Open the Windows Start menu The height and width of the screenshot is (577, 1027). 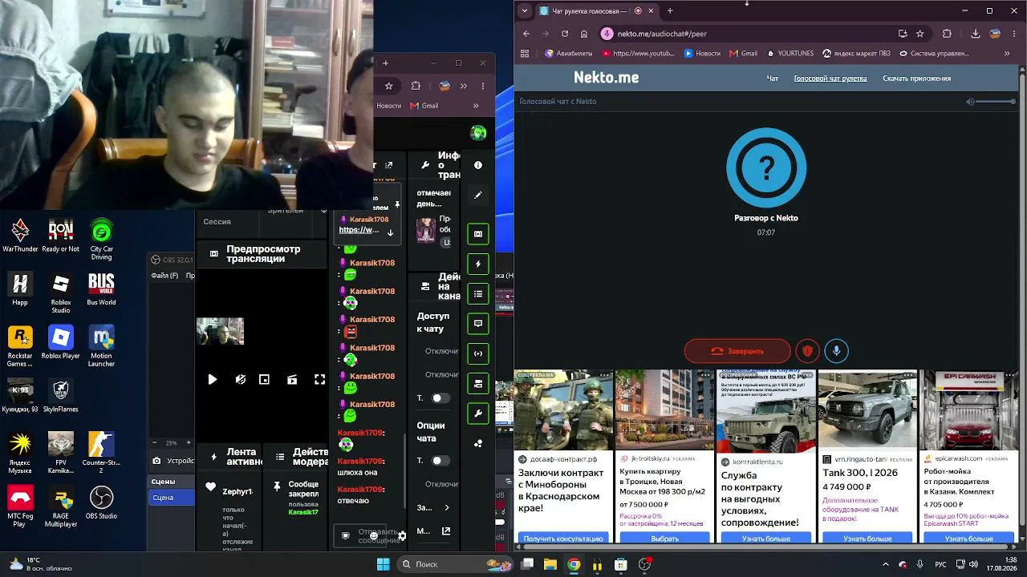click(x=383, y=564)
